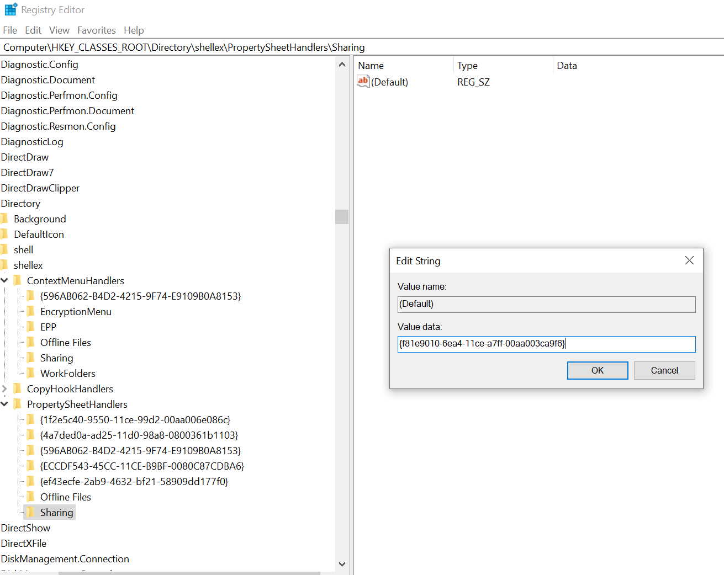Screen dimensions: 724x575
Task: Click the registry path address bar
Action: (x=362, y=47)
